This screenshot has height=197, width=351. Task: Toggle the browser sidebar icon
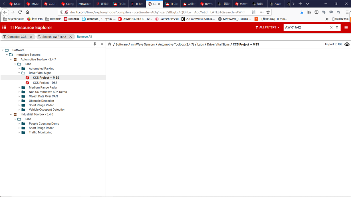click(316, 12)
